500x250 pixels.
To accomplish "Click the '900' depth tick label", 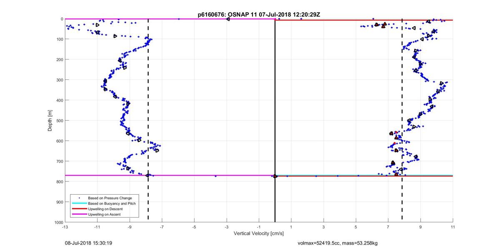I will (59, 202).
